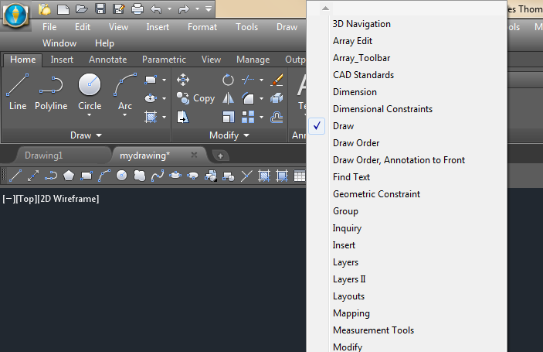Select the Polyline tool in ribbon
The width and height of the screenshot is (543, 352).
pos(51,92)
